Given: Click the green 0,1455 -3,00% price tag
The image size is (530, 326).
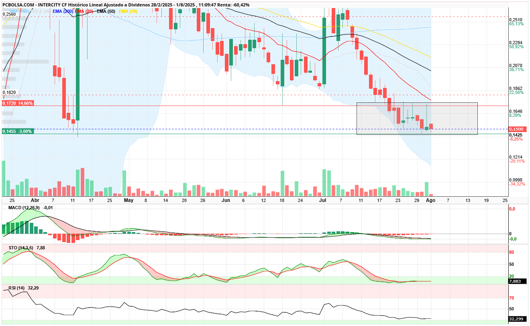Looking at the screenshot, I should 18,131.
